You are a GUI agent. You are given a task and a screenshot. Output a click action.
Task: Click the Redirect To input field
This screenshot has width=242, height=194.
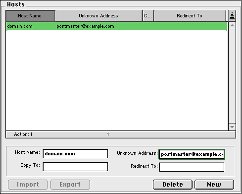(x=192, y=167)
